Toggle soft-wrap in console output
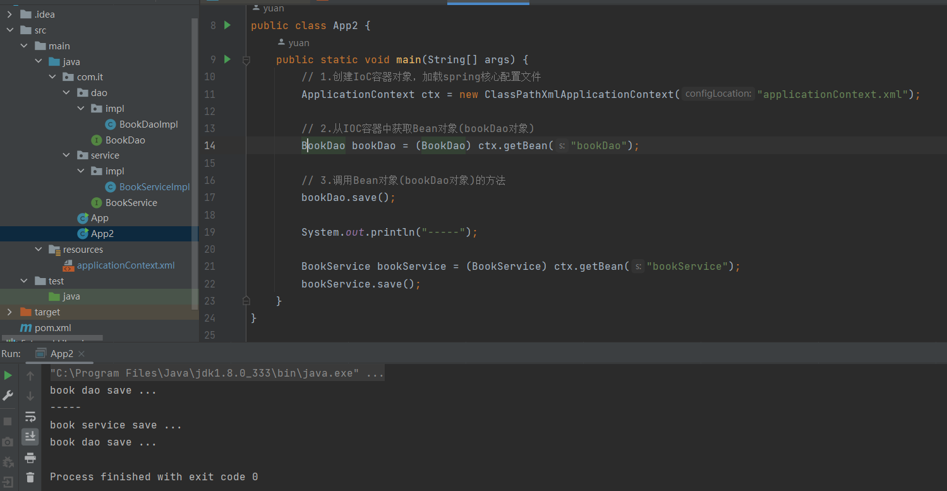This screenshot has width=947, height=491. [x=30, y=416]
